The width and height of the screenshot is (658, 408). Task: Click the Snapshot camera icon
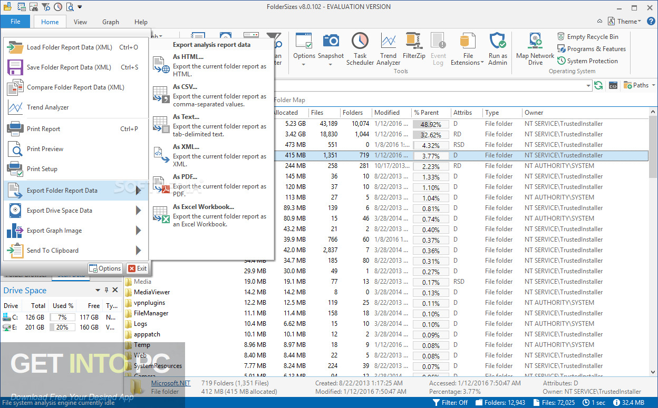pos(331,41)
